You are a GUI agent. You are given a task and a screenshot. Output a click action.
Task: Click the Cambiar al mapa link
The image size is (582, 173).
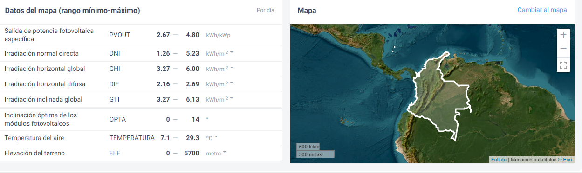tap(542, 10)
